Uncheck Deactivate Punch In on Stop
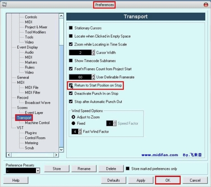The height and width of the screenshot is (187, 211). (71, 93)
